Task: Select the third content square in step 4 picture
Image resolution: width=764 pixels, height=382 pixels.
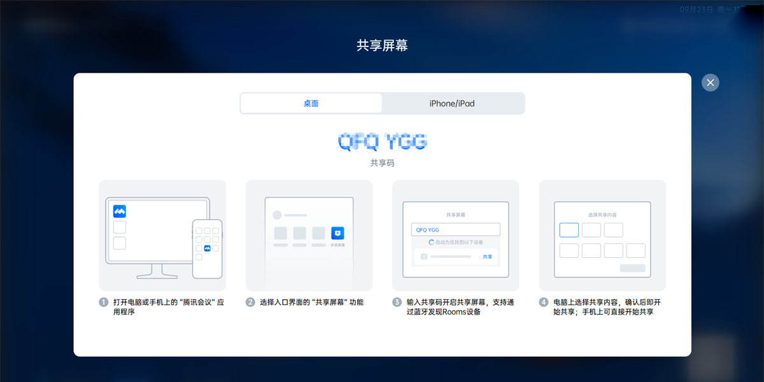Action: pos(613,230)
